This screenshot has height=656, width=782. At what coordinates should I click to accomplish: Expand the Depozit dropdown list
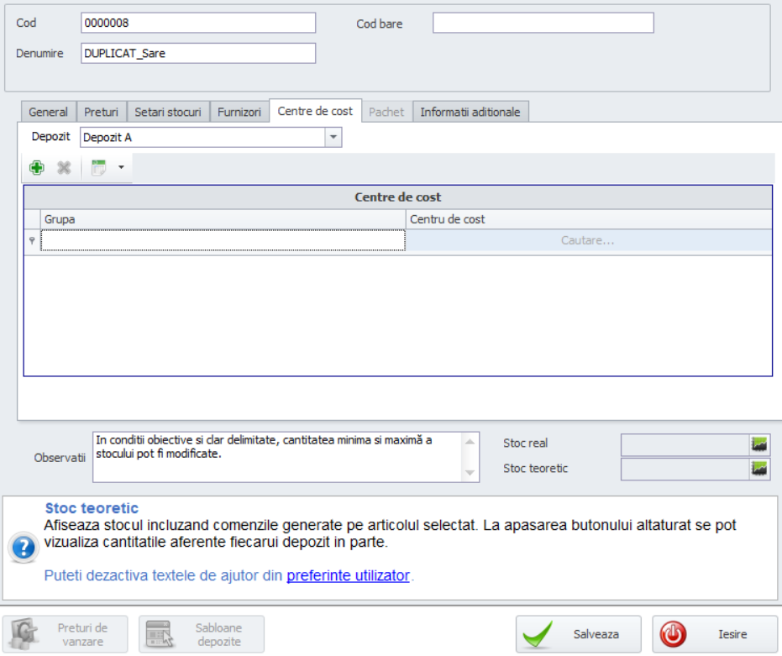point(333,137)
